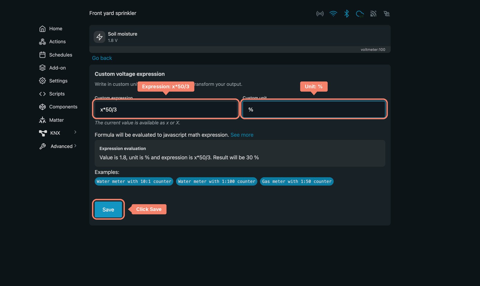This screenshot has width=480, height=286.
Task: Click the cloud connection status icon
Action: point(360,13)
